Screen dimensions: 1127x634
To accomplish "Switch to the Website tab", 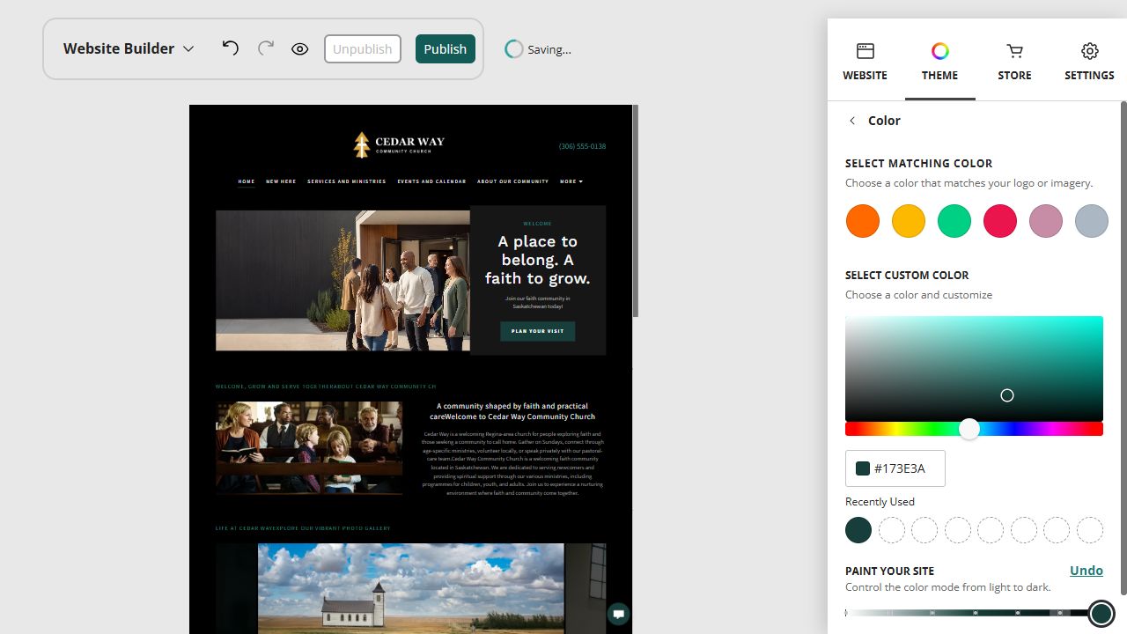I will [x=866, y=62].
